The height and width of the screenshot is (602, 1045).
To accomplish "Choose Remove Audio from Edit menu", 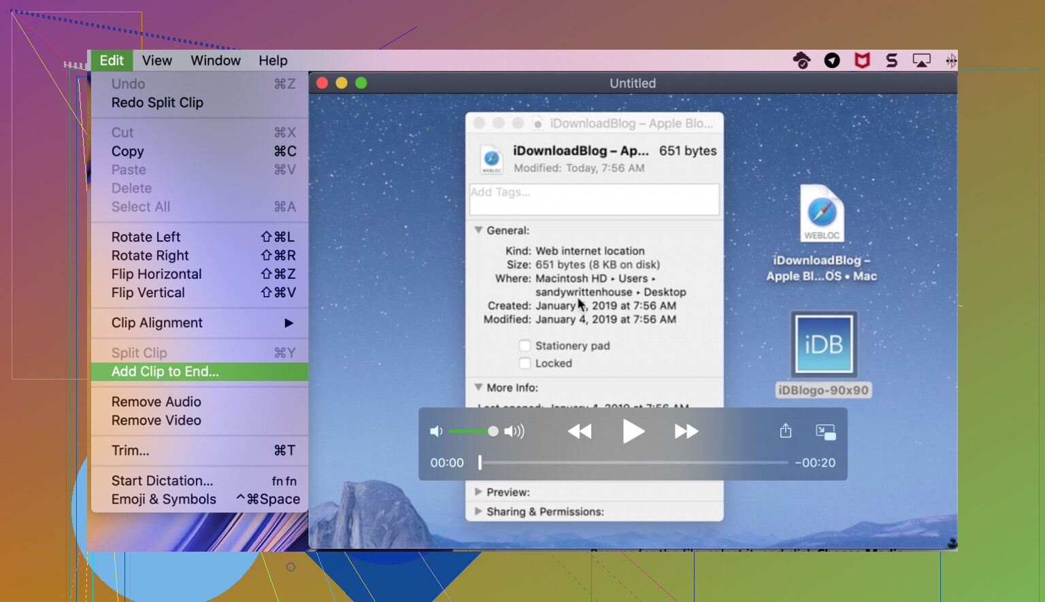I will click(156, 402).
